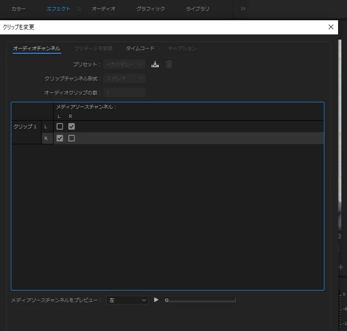Image resolution: width=347 pixels, height=331 pixels.
Task: Play the media source channel preview
Action: (x=156, y=300)
